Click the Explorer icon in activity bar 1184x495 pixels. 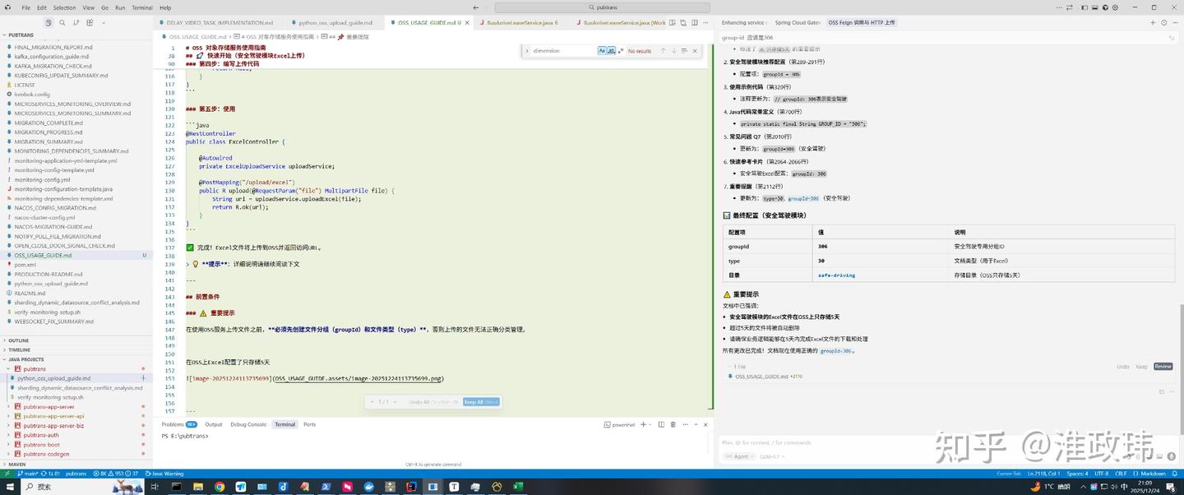tap(48, 22)
